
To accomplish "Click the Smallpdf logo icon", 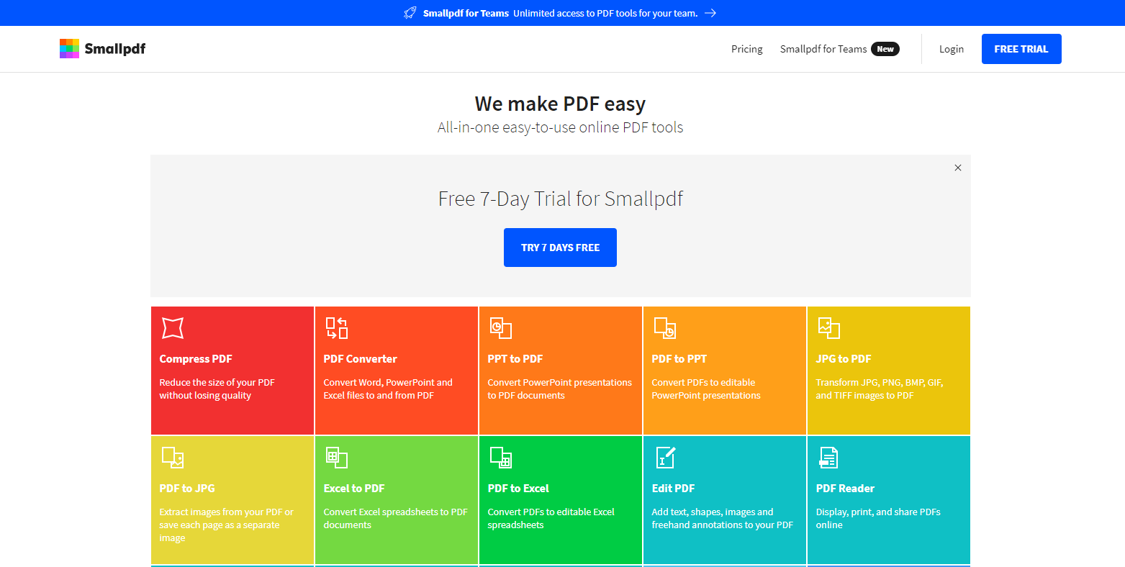I will click(x=69, y=48).
